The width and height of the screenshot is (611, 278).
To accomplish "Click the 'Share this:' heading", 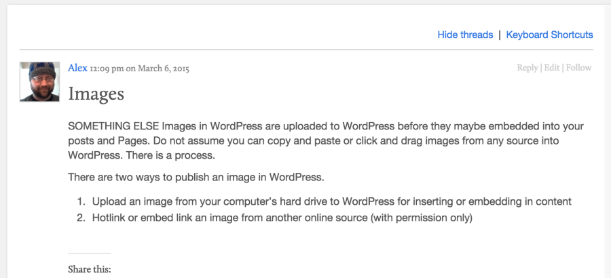I will click(90, 269).
